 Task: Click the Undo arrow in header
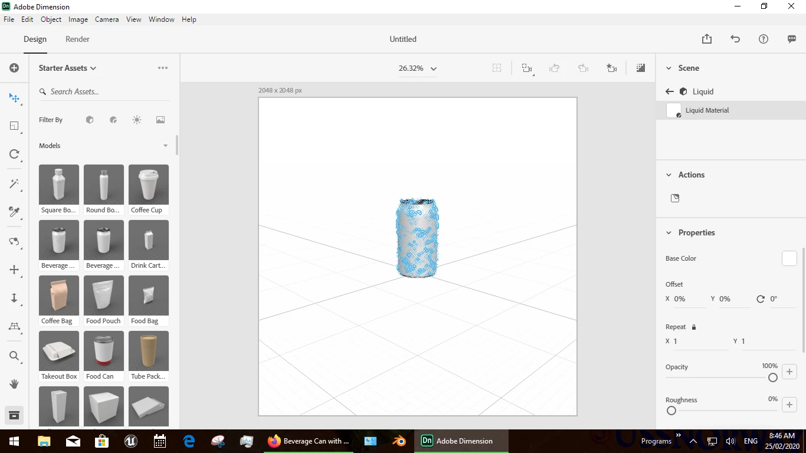(735, 39)
